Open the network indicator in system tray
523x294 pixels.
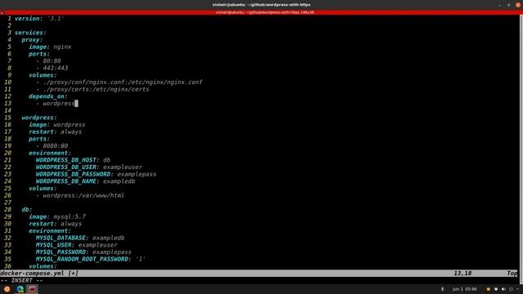pyautogui.click(x=496, y=289)
